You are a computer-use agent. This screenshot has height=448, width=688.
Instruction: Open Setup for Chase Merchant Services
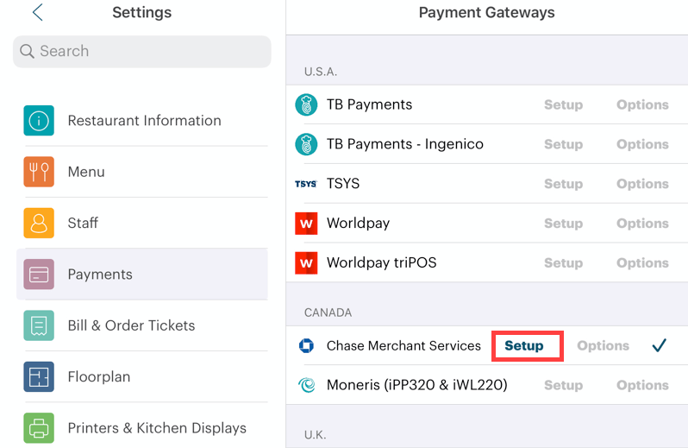(x=524, y=346)
